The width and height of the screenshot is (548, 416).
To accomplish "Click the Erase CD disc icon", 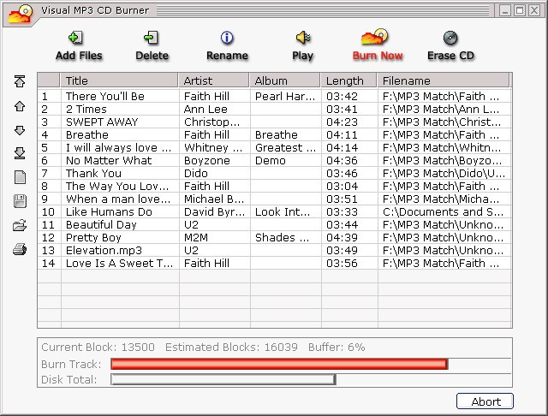I will (450, 38).
